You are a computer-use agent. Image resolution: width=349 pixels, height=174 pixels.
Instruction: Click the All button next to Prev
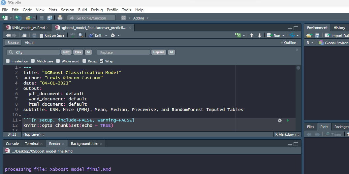(88, 52)
